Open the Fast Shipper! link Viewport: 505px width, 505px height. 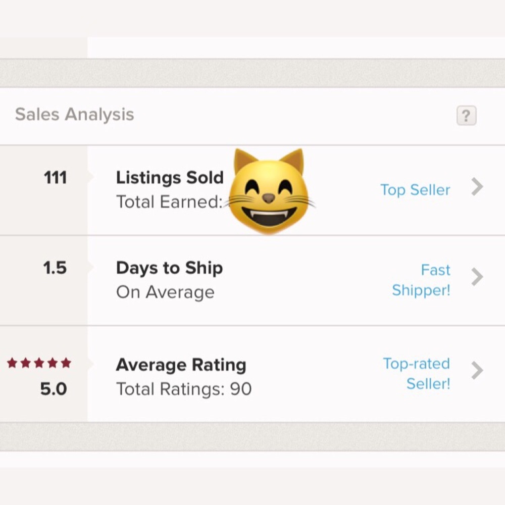422,280
